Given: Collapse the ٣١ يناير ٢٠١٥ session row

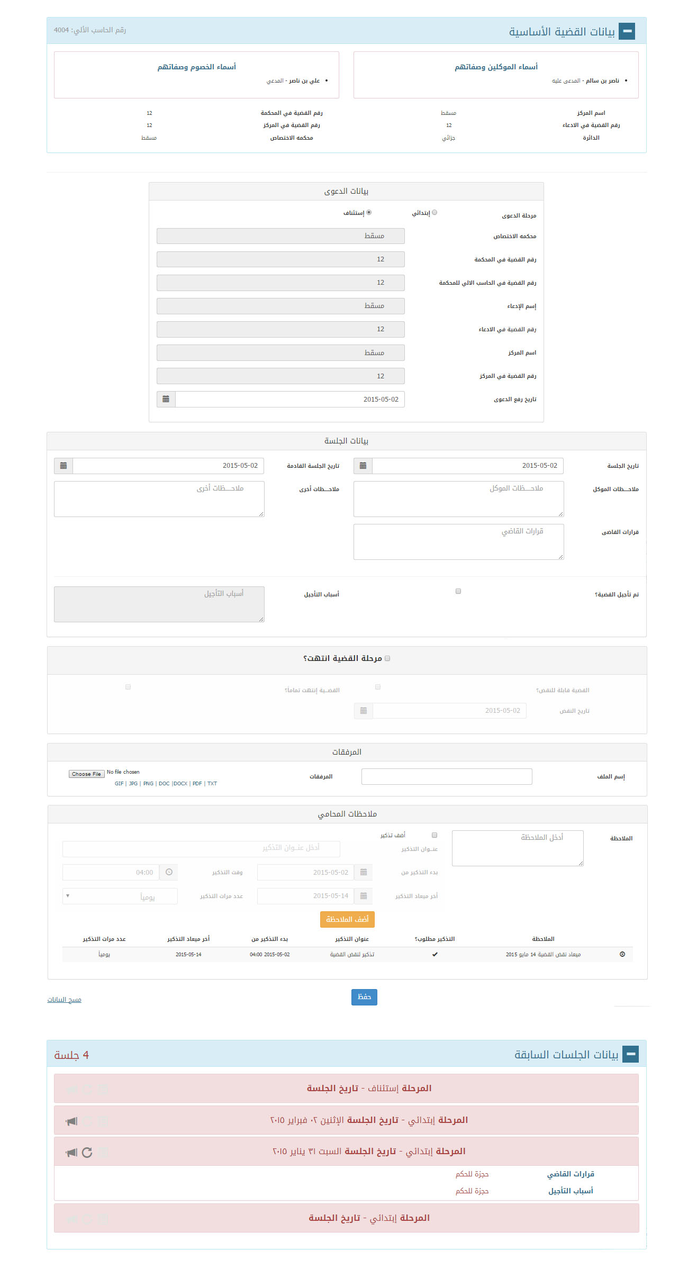Looking at the screenshot, I should (347, 1151).
